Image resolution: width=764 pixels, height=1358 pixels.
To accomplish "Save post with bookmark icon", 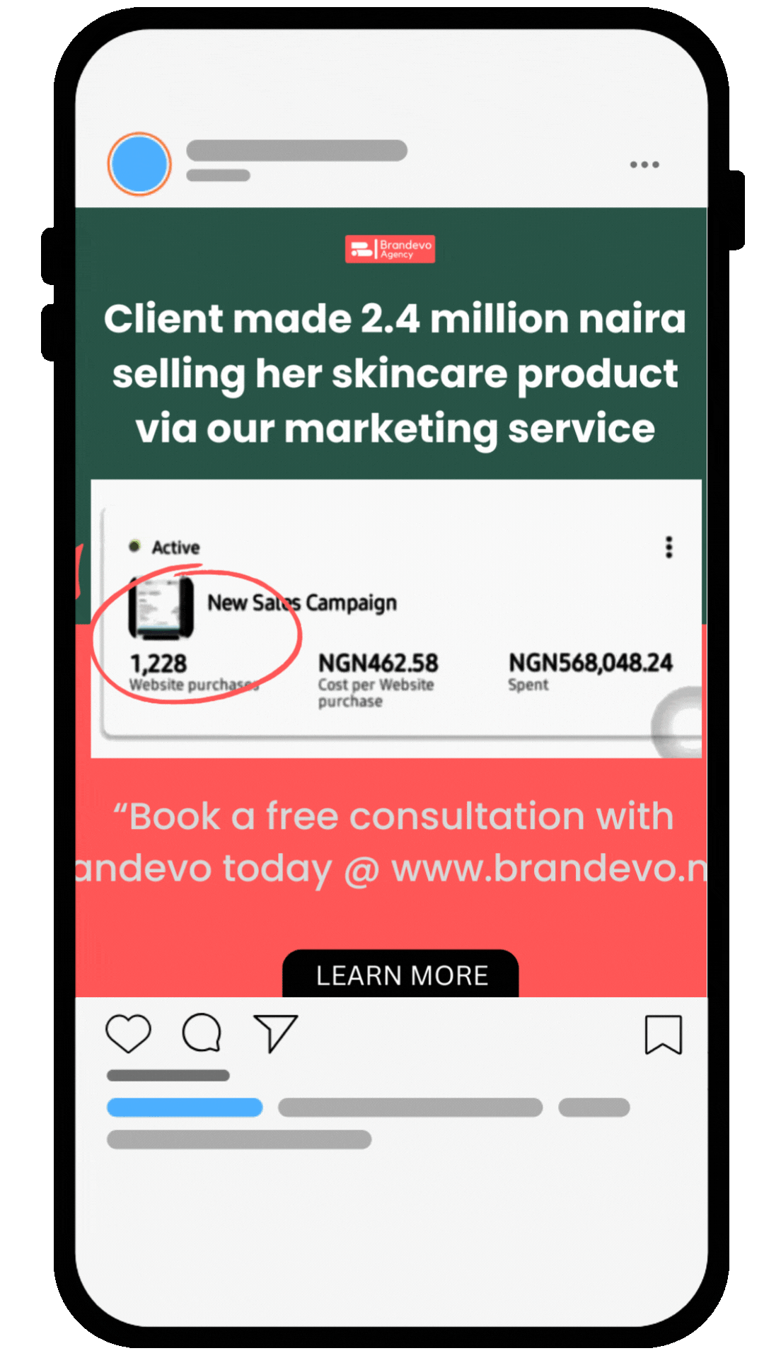I will pos(664,1035).
